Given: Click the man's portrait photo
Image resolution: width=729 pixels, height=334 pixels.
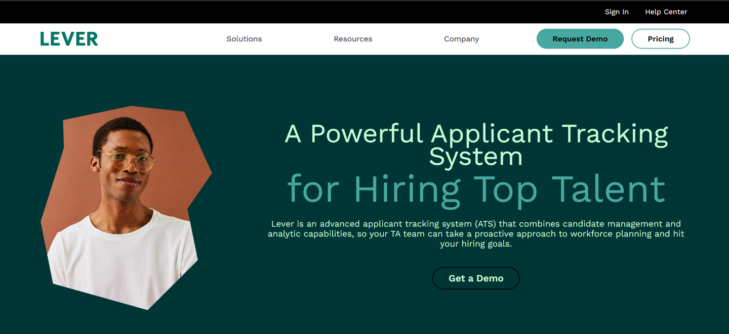Looking at the screenshot, I should point(126,207).
